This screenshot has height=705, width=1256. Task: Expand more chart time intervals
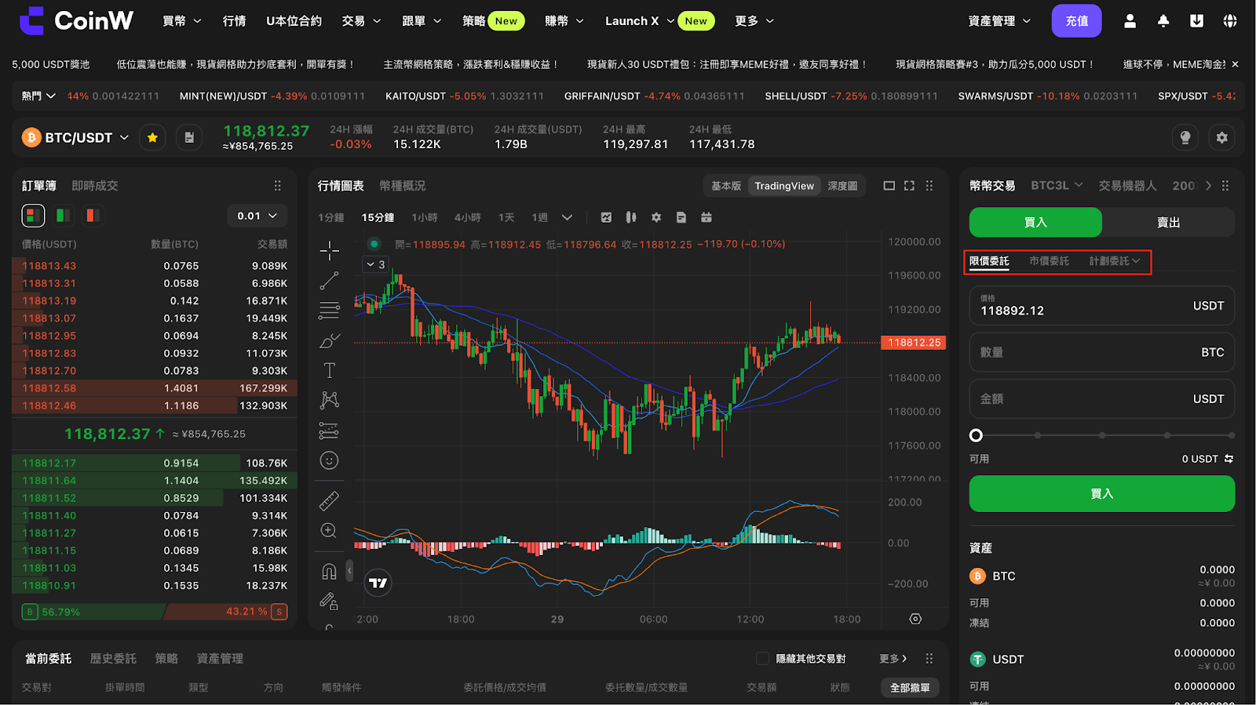[567, 217]
